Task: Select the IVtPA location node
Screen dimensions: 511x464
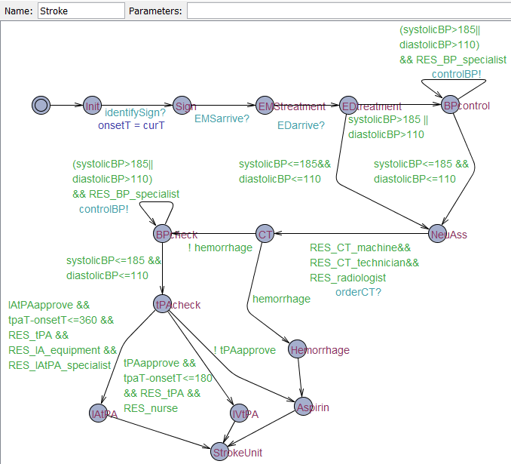Action: coord(239,413)
